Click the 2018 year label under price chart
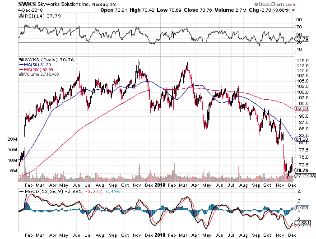This screenshot has width=316, height=239. (160, 185)
